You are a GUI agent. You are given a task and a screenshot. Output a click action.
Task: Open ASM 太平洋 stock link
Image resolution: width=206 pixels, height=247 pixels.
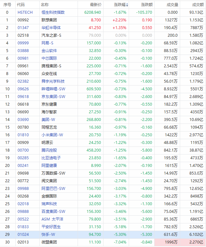(x=52, y=219)
